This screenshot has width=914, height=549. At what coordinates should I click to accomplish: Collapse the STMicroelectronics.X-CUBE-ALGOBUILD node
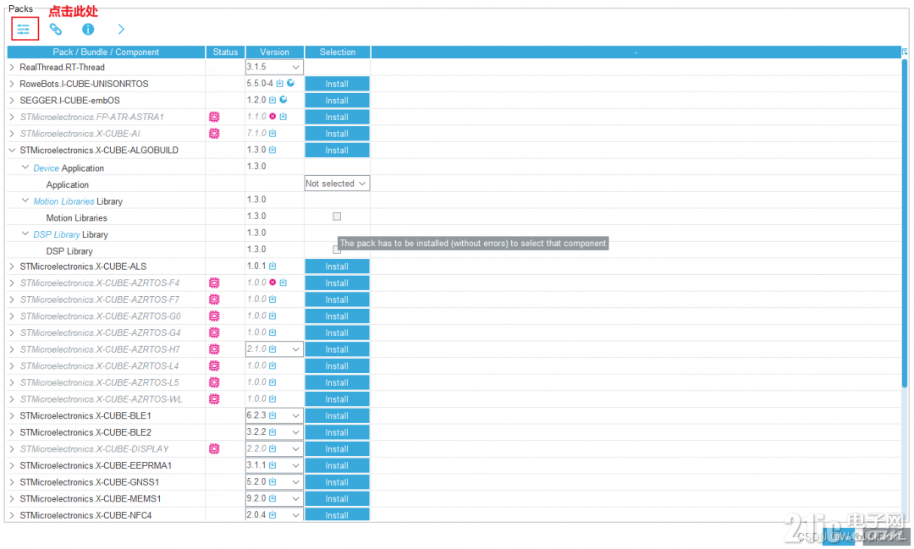12,150
